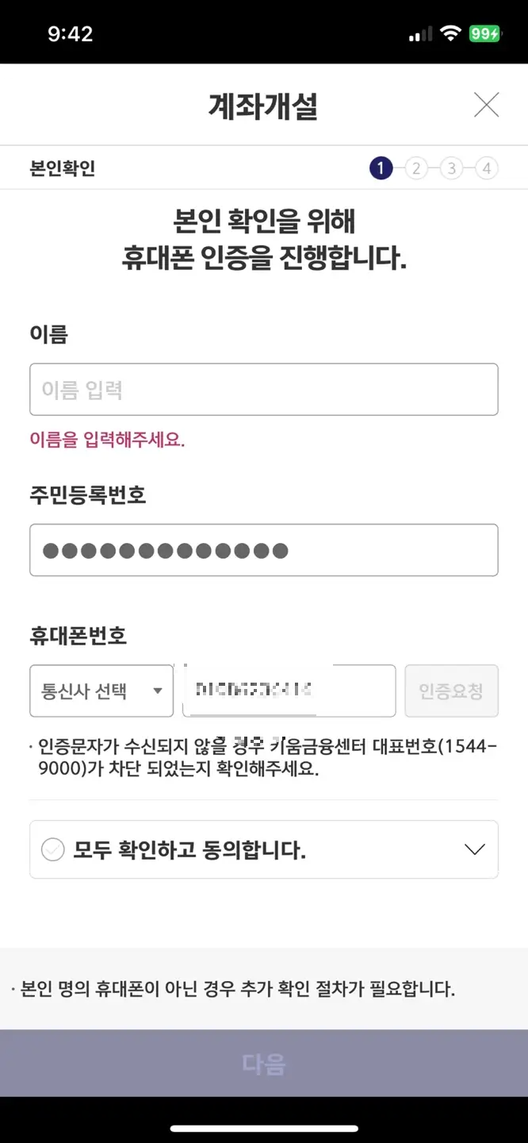The image size is (528, 1143).
Task: Enable the 모두 확인하고 동의합니다 agreement checkbox
Action: tap(52, 849)
